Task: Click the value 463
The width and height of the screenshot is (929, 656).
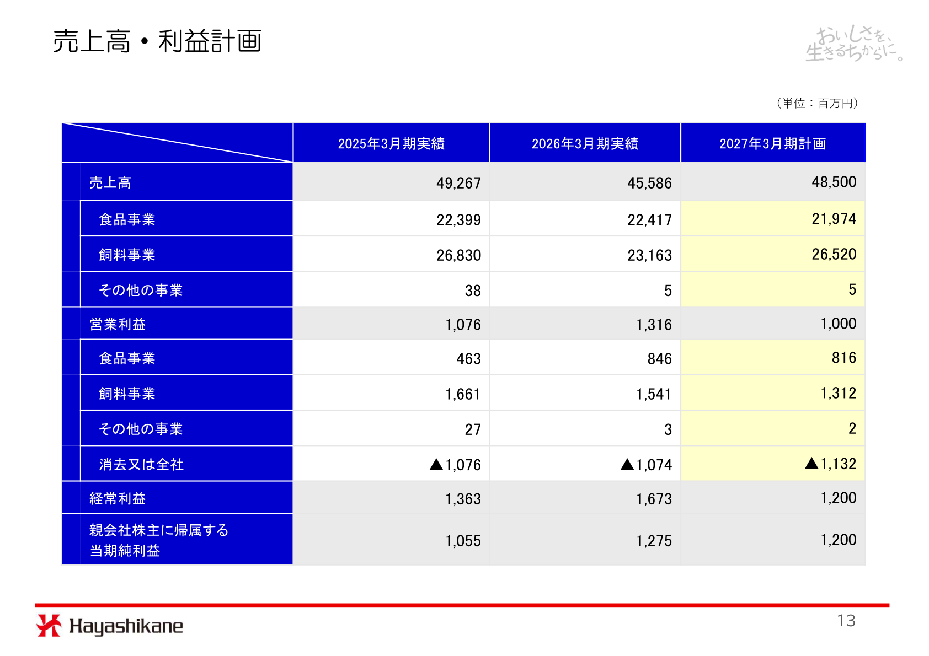Action: (x=468, y=359)
